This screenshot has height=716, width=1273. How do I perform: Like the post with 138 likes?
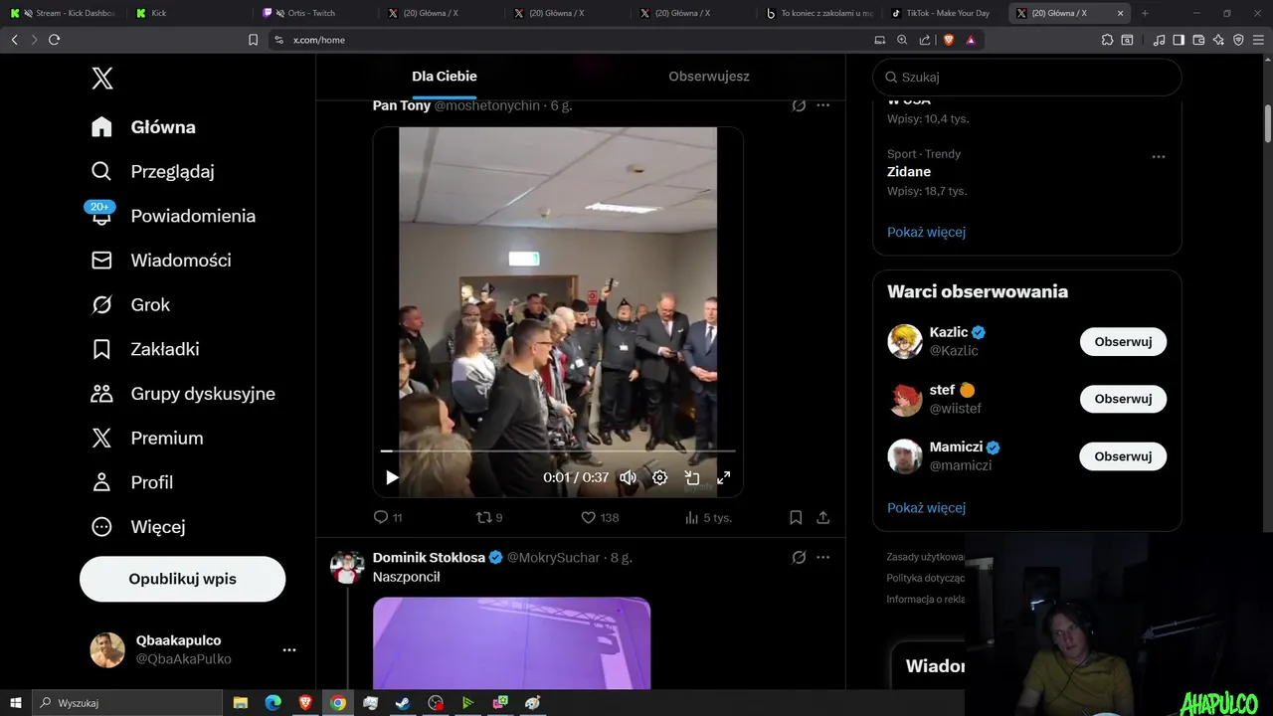[600, 517]
